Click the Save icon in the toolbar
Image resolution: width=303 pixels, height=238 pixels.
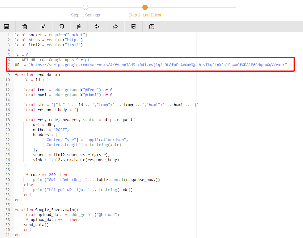point(6,27)
